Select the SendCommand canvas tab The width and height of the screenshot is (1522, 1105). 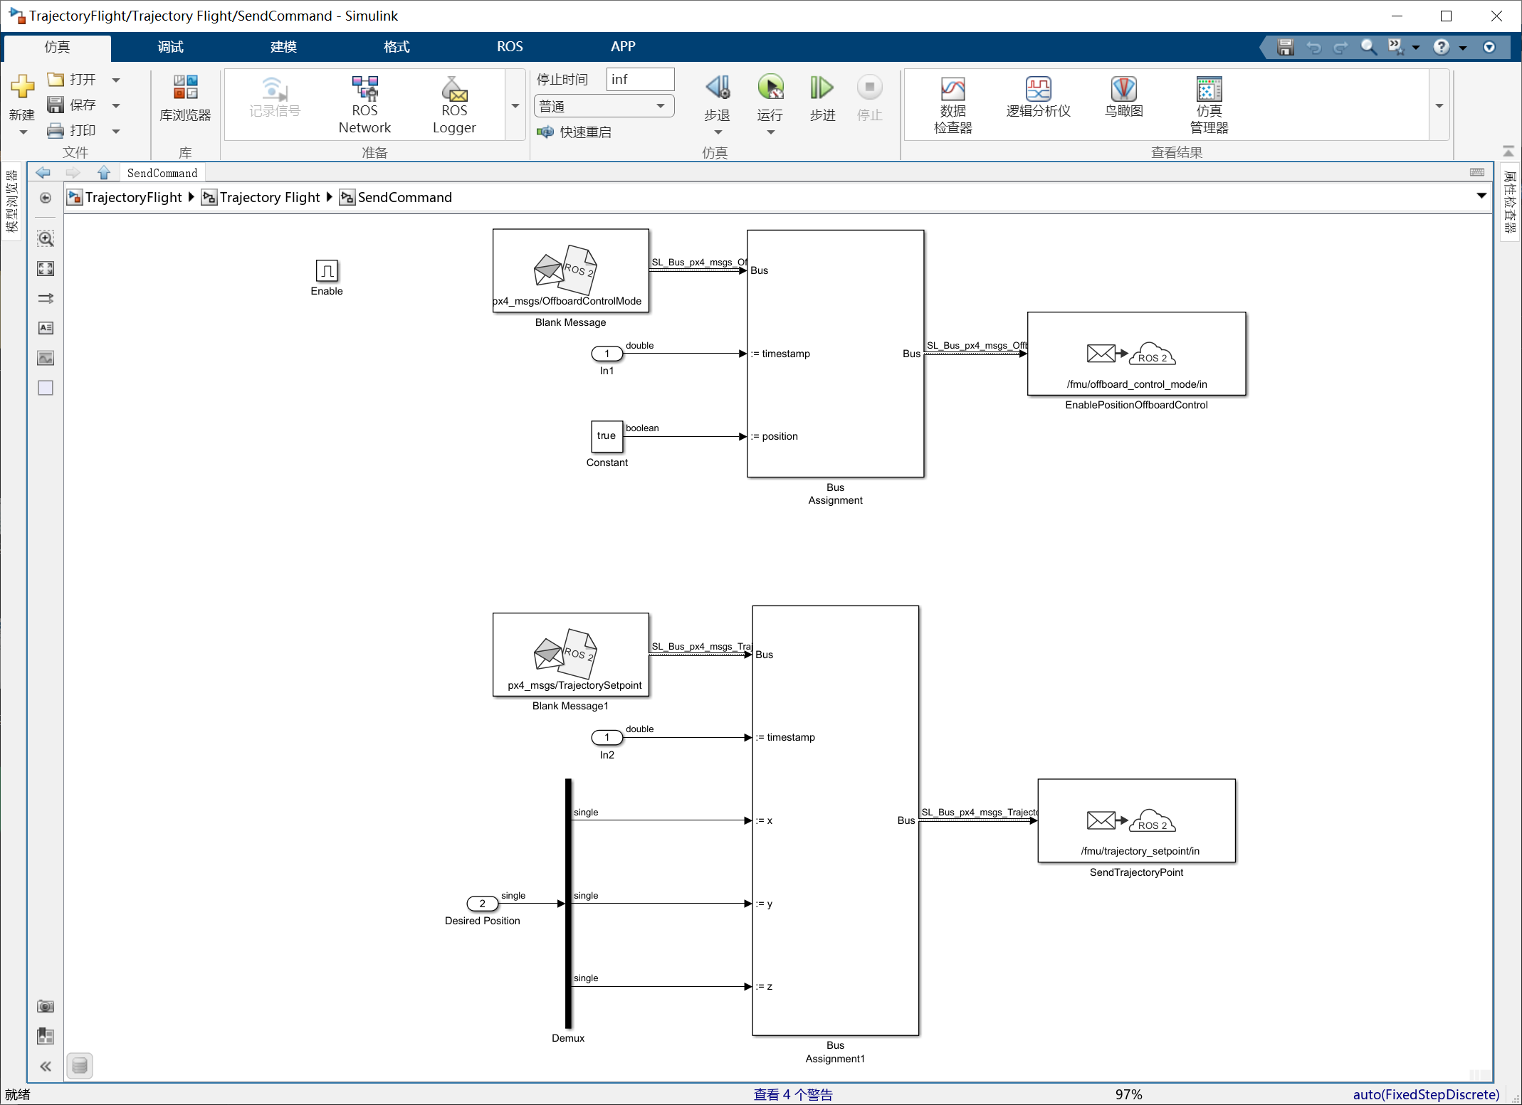click(x=162, y=173)
